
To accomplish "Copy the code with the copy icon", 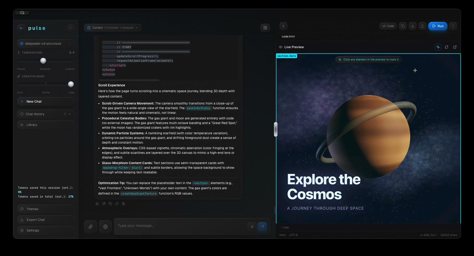I will tap(403, 26).
